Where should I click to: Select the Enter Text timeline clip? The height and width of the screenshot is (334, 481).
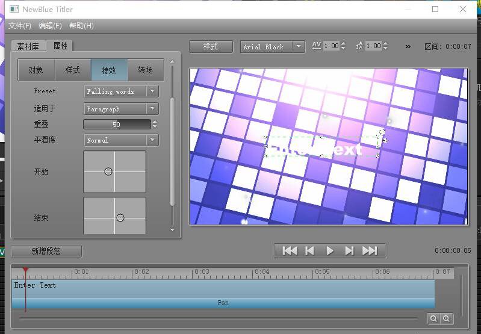click(x=223, y=288)
